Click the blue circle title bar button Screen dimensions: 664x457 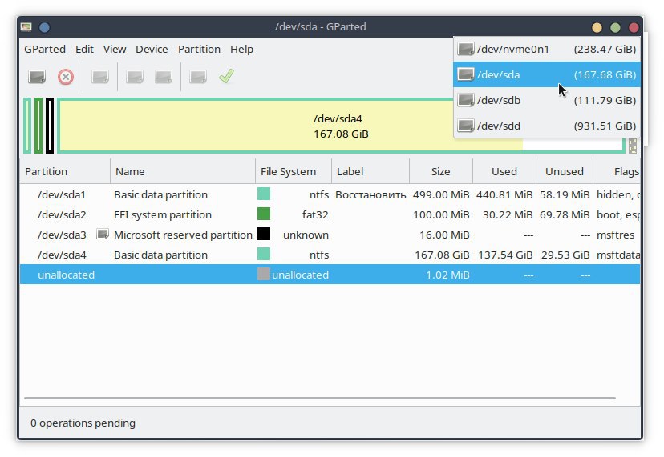click(44, 27)
